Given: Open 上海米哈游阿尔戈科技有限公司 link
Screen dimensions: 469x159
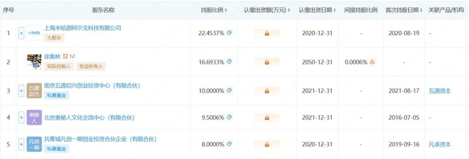Looking at the screenshot, I should pos(83,28).
